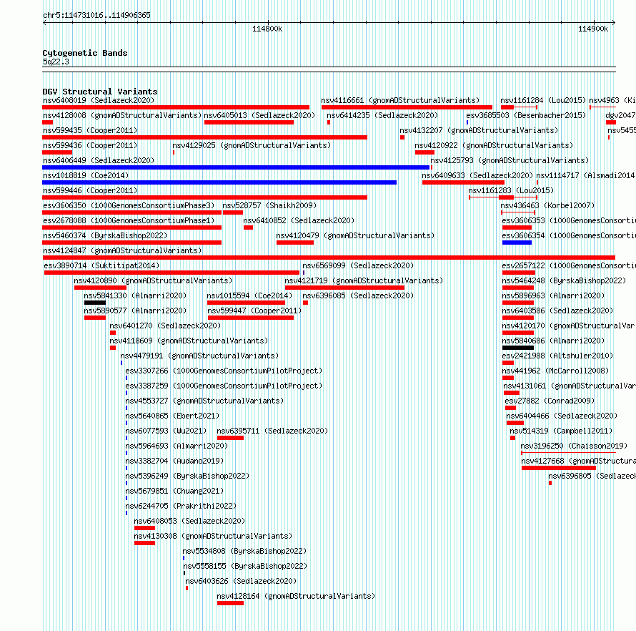Click the nsv4118609 gnomAD variant label

[189, 341]
